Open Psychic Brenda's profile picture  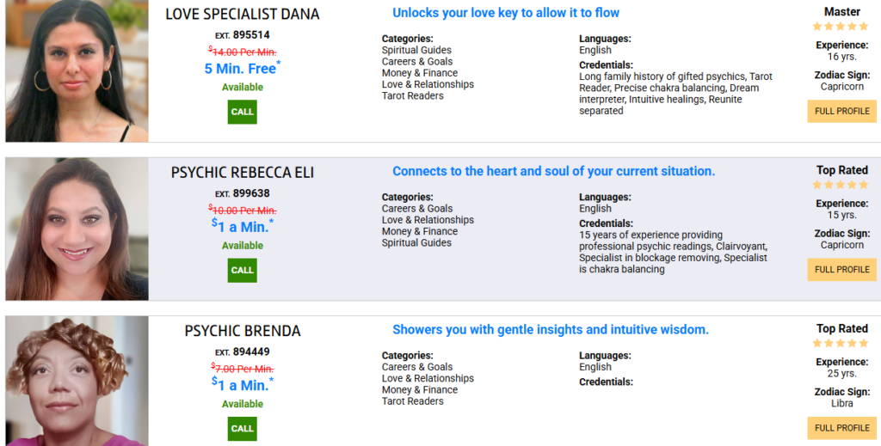77,382
